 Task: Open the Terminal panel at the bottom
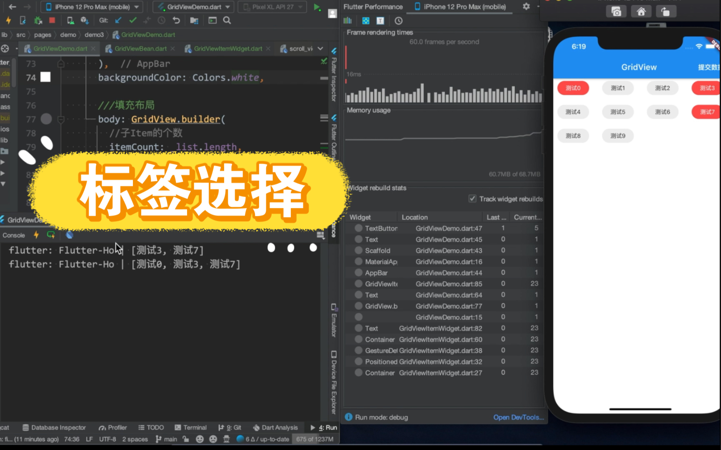point(190,427)
